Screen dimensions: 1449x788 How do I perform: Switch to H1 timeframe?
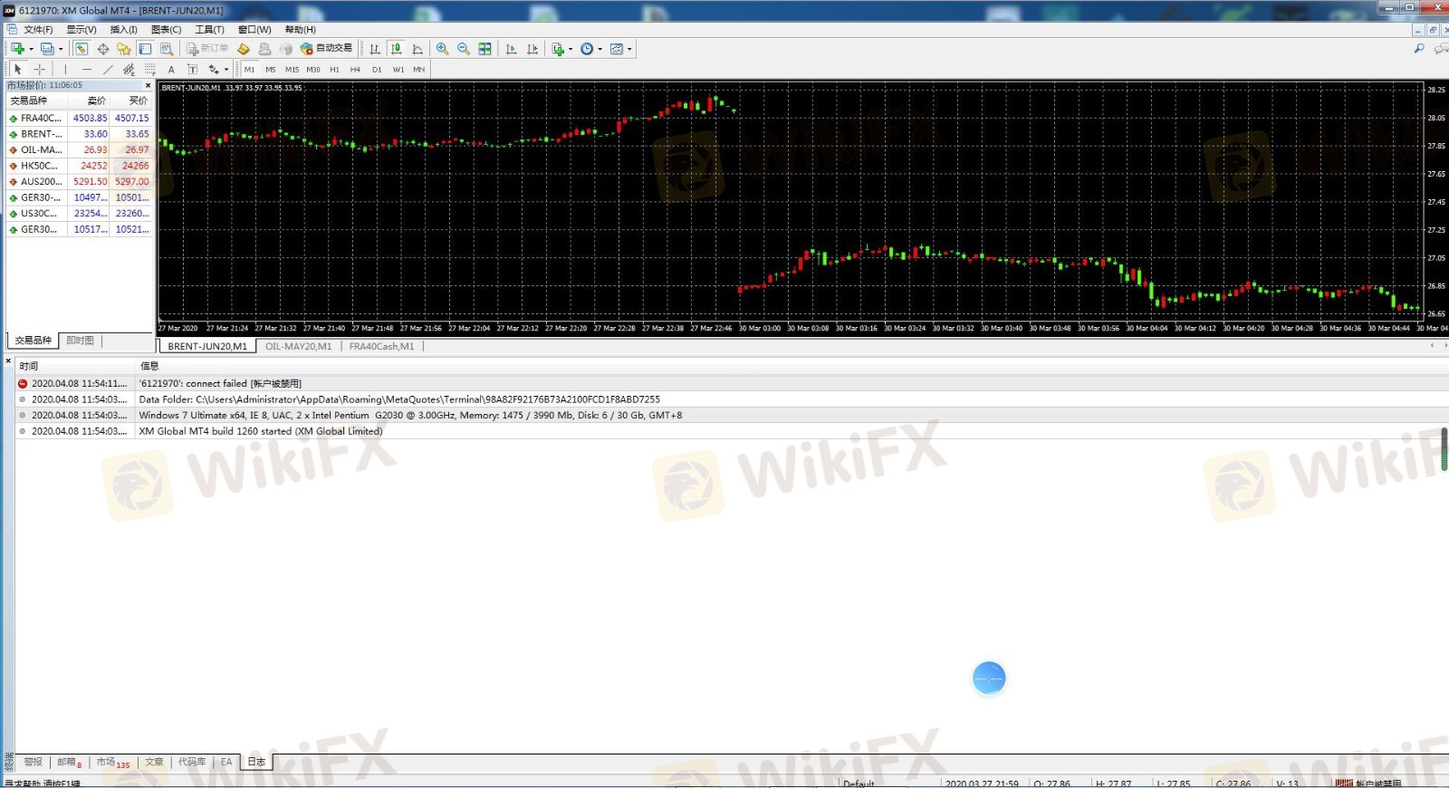334,69
